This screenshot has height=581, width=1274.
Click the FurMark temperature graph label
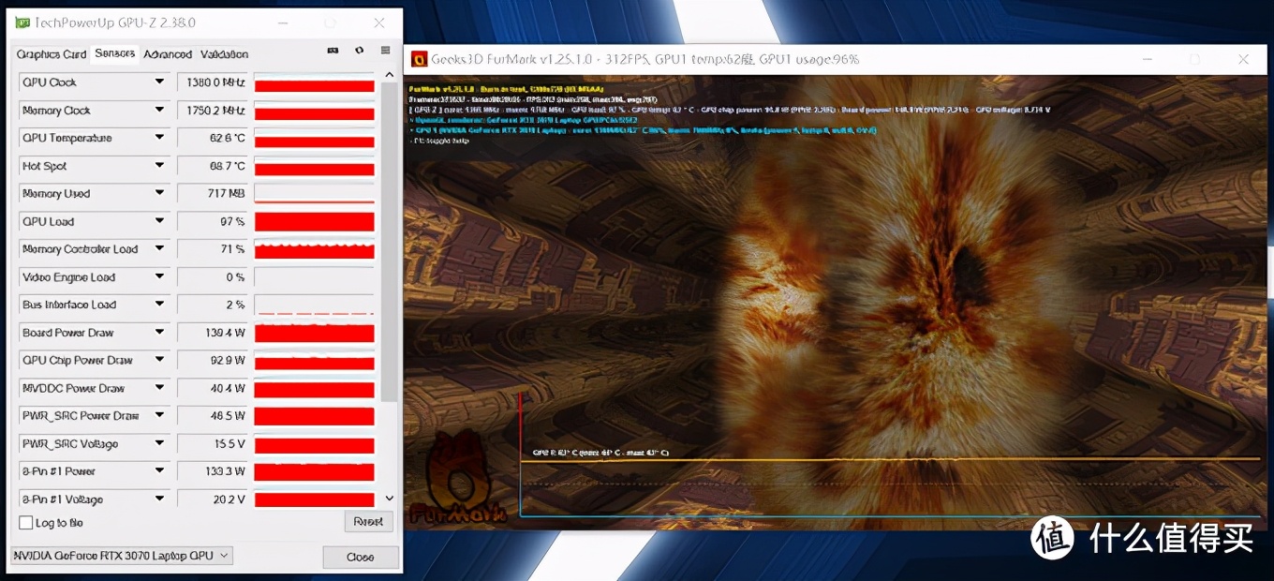coord(600,453)
